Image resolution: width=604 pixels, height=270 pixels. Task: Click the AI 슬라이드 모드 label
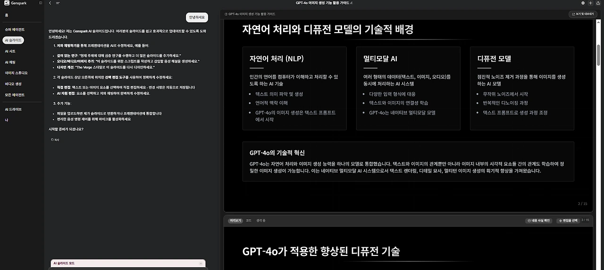point(64,263)
